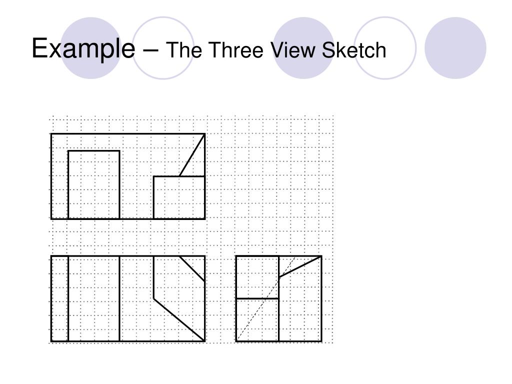Click the short corner diagonal in the front view
Image resolution: width=512 pixels, height=384 pixels.
(192, 268)
